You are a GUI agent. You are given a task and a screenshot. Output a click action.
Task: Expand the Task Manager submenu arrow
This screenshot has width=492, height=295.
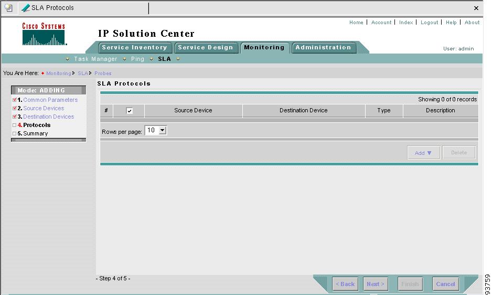pyautogui.click(x=68, y=59)
